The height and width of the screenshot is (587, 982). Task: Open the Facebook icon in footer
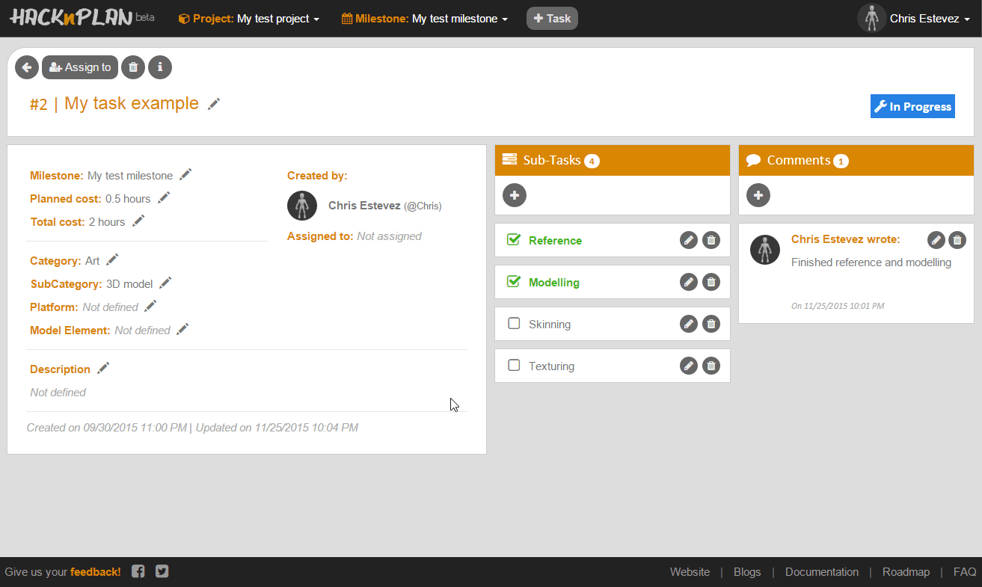pyautogui.click(x=138, y=571)
